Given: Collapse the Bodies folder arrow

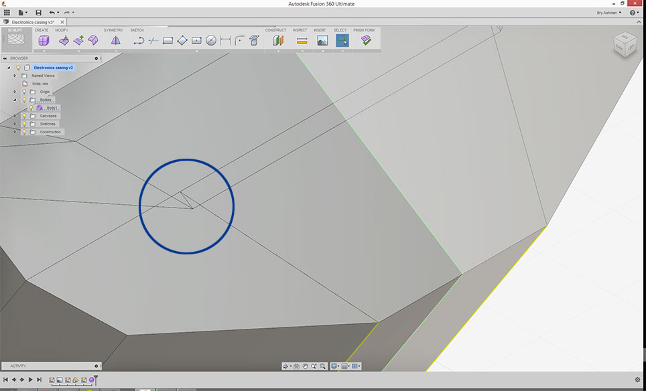Looking at the screenshot, I should 15,100.
